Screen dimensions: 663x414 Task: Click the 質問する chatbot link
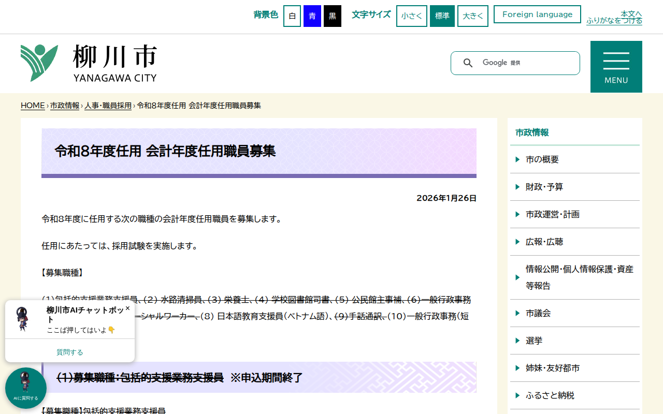[69, 351]
